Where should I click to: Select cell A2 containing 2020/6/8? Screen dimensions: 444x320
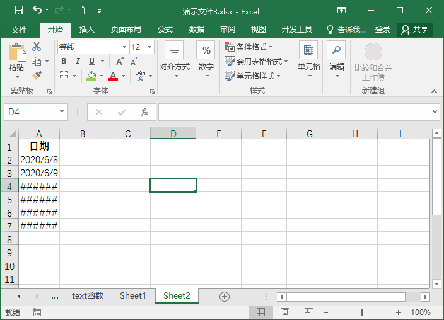[39, 160]
